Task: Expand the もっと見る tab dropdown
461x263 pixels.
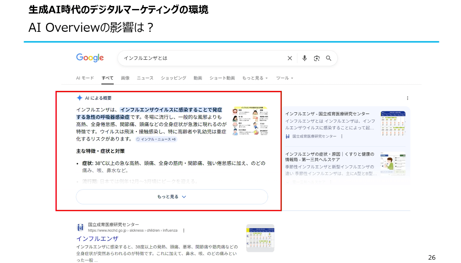Action: tap(255, 78)
